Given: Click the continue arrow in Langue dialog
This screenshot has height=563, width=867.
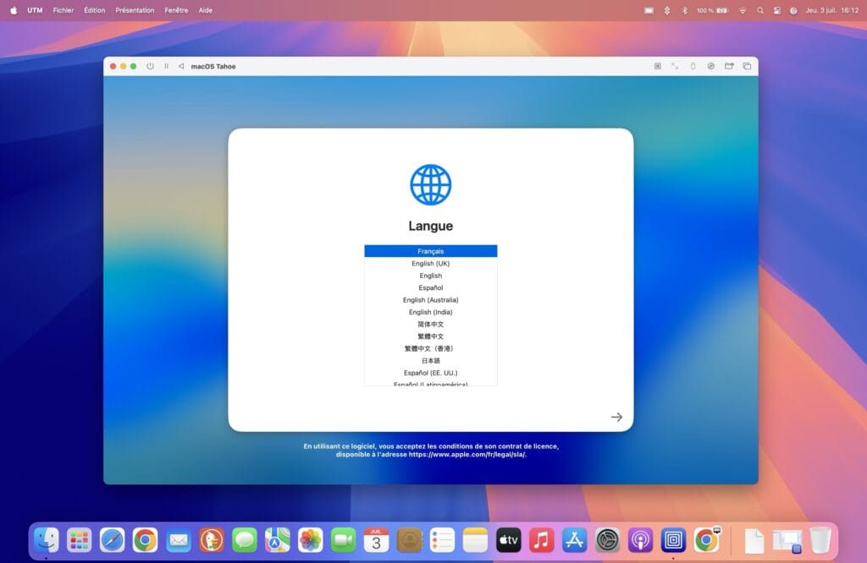Looking at the screenshot, I should (616, 418).
